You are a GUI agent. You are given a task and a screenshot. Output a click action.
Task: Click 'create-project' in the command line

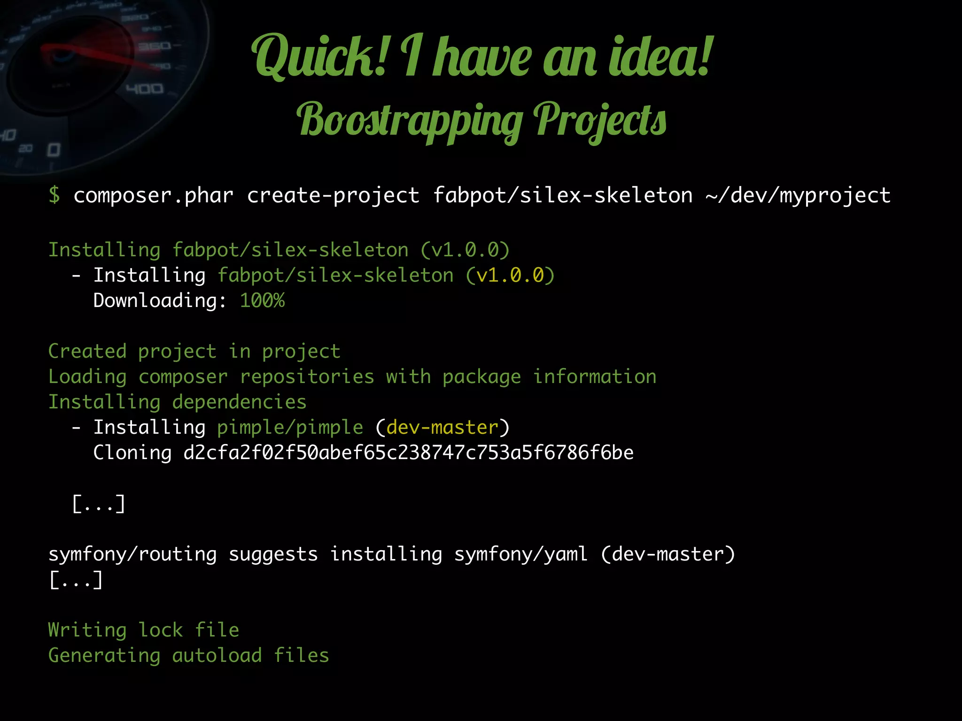(333, 196)
